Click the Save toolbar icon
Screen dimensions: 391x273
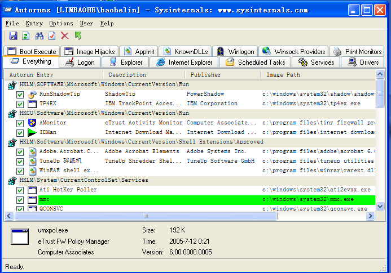coord(13,36)
